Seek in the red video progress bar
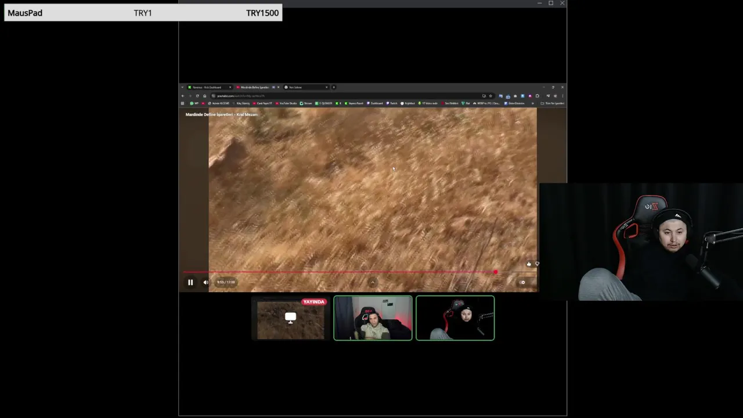The image size is (743, 418). coord(340,272)
